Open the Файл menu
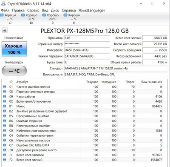 pos(5,10)
